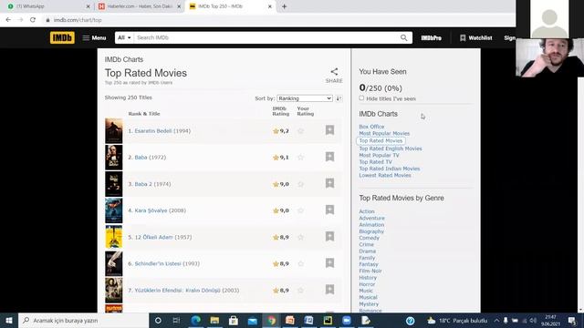Open the Windows Start menu
This screenshot has height=328, width=584.
coord(9,320)
